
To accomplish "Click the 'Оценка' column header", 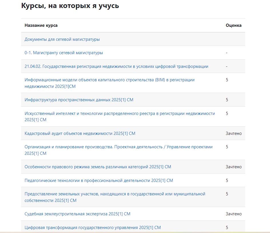I will [x=234, y=25].
